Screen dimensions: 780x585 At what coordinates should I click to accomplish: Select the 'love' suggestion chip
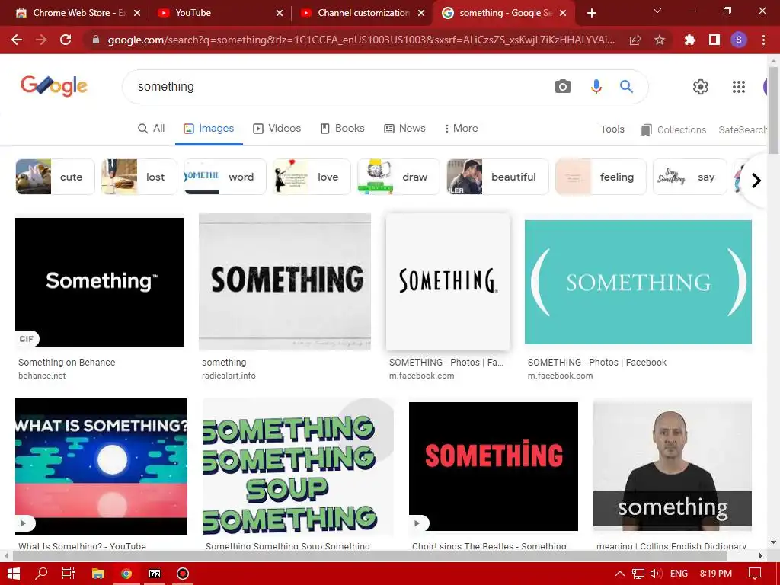(x=312, y=177)
